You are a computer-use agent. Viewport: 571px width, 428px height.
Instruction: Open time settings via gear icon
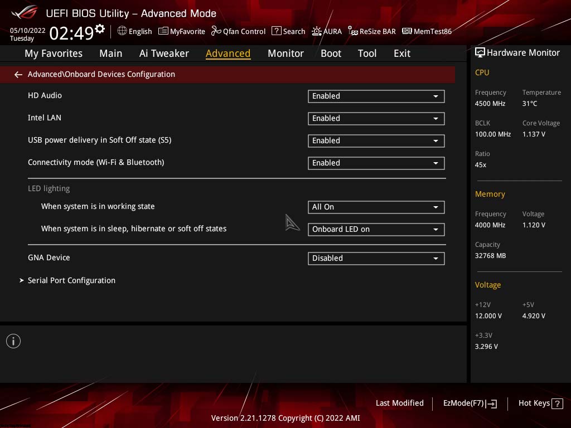[x=100, y=29]
